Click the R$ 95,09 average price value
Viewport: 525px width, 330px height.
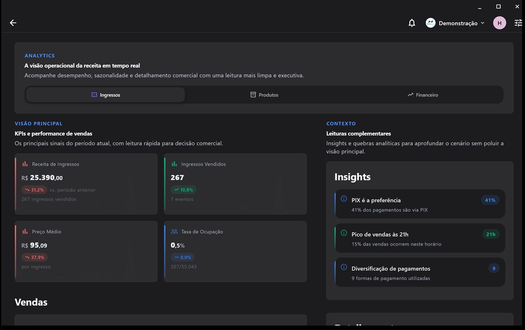[x=34, y=245]
